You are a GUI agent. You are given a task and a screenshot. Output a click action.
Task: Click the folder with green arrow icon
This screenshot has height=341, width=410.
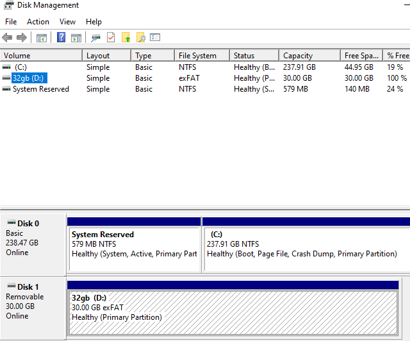pyautogui.click(x=126, y=37)
